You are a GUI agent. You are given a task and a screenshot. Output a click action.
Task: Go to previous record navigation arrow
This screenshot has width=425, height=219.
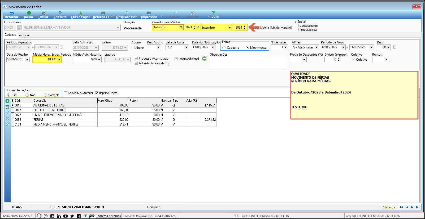[407, 207]
